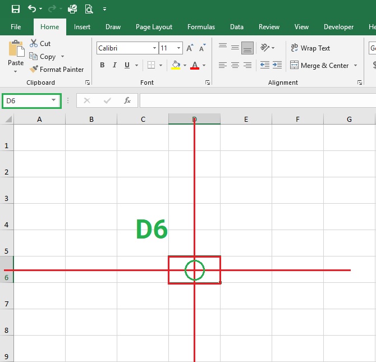376x362 pixels.
Task: Click Merge & Center button
Action: pyautogui.click(x=319, y=65)
